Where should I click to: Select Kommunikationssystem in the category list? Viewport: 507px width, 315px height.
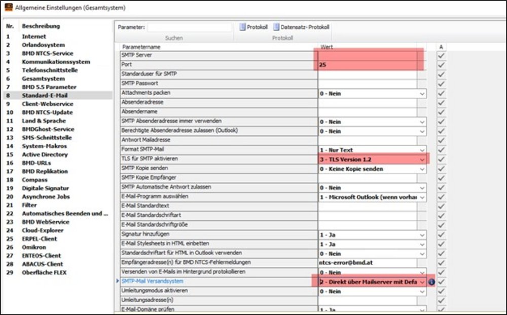56,62
